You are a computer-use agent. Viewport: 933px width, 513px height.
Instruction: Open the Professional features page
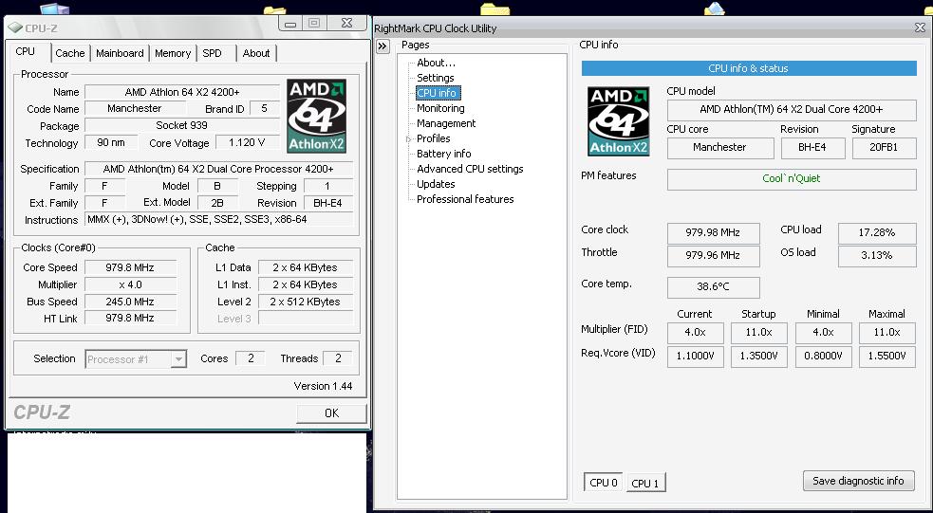click(465, 199)
